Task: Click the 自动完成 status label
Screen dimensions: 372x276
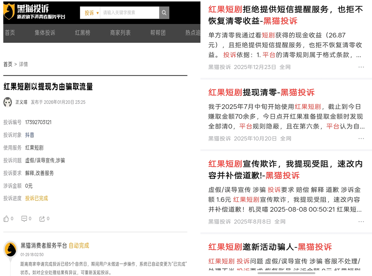Action: [x=79, y=246]
